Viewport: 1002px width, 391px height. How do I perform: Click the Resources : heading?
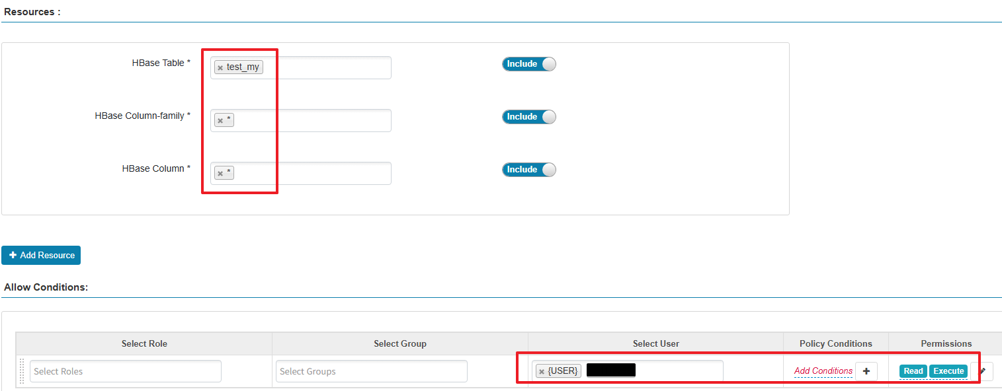[x=32, y=12]
